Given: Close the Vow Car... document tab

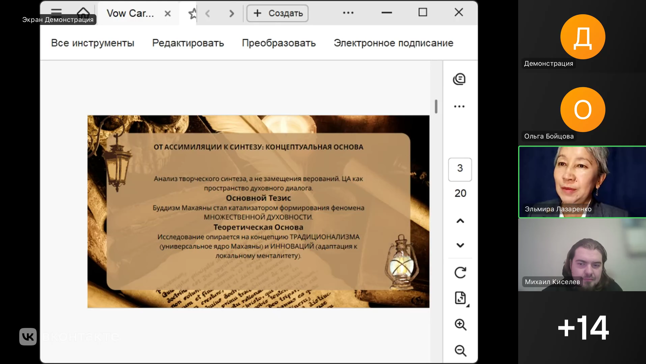Looking at the screenshot, I should pyautogui.click(x=168, y=13).
